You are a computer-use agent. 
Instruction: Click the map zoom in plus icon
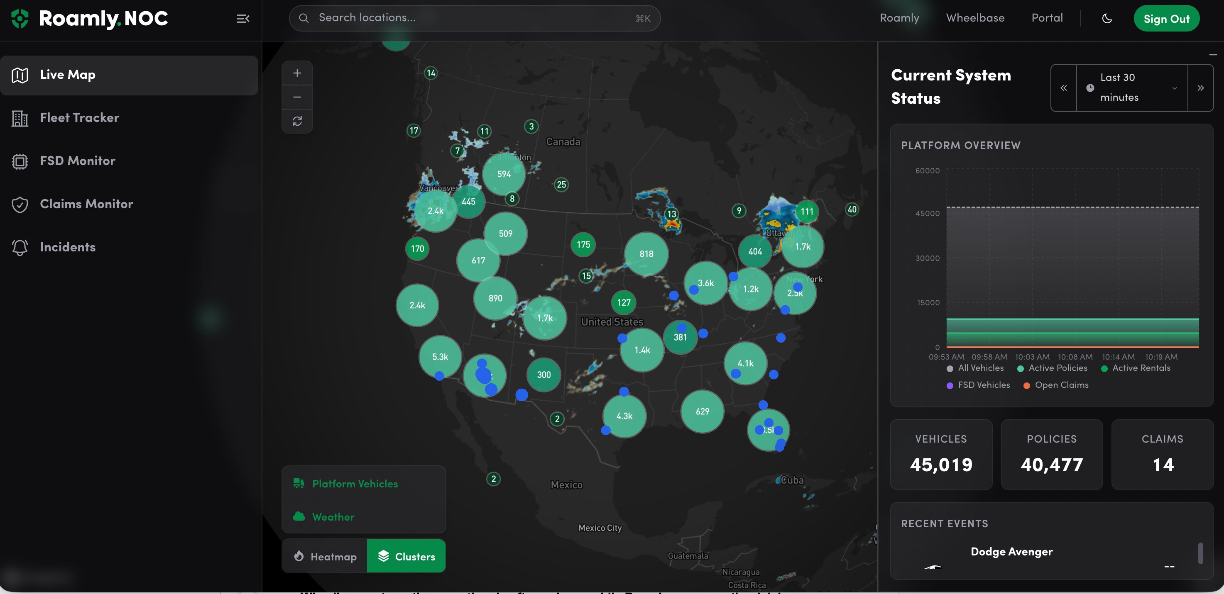(x=297, y=73)
